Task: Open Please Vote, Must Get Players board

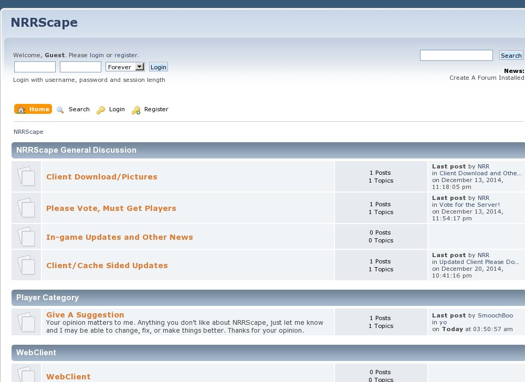Action: (x=111, y=208)
